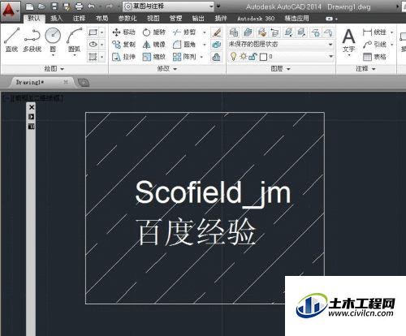Click the Offset tool icon in Modify panel
This screenshot has width=406, height=336.
tap(217, 57)
